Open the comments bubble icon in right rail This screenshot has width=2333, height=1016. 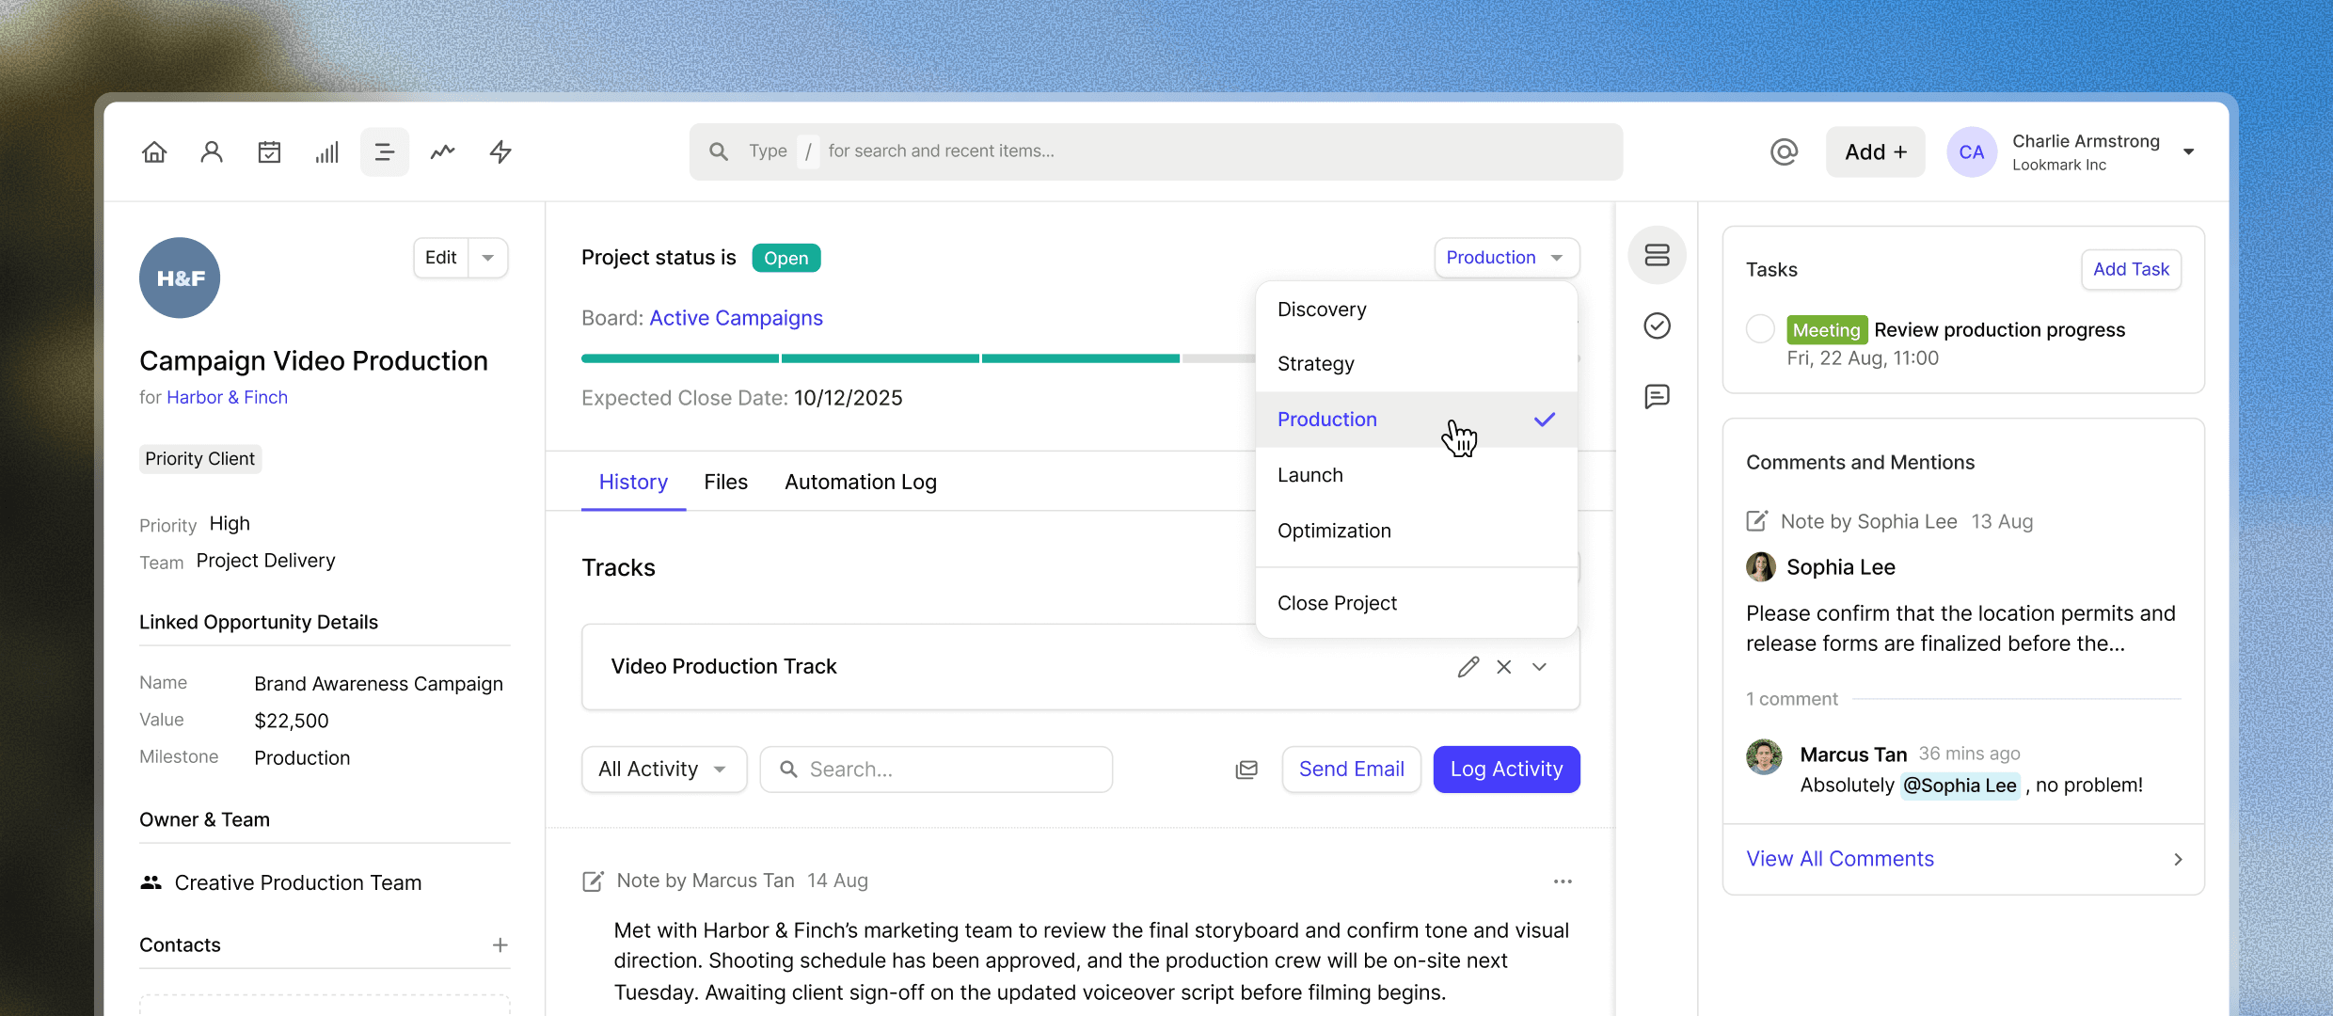tap(1657, 396)
